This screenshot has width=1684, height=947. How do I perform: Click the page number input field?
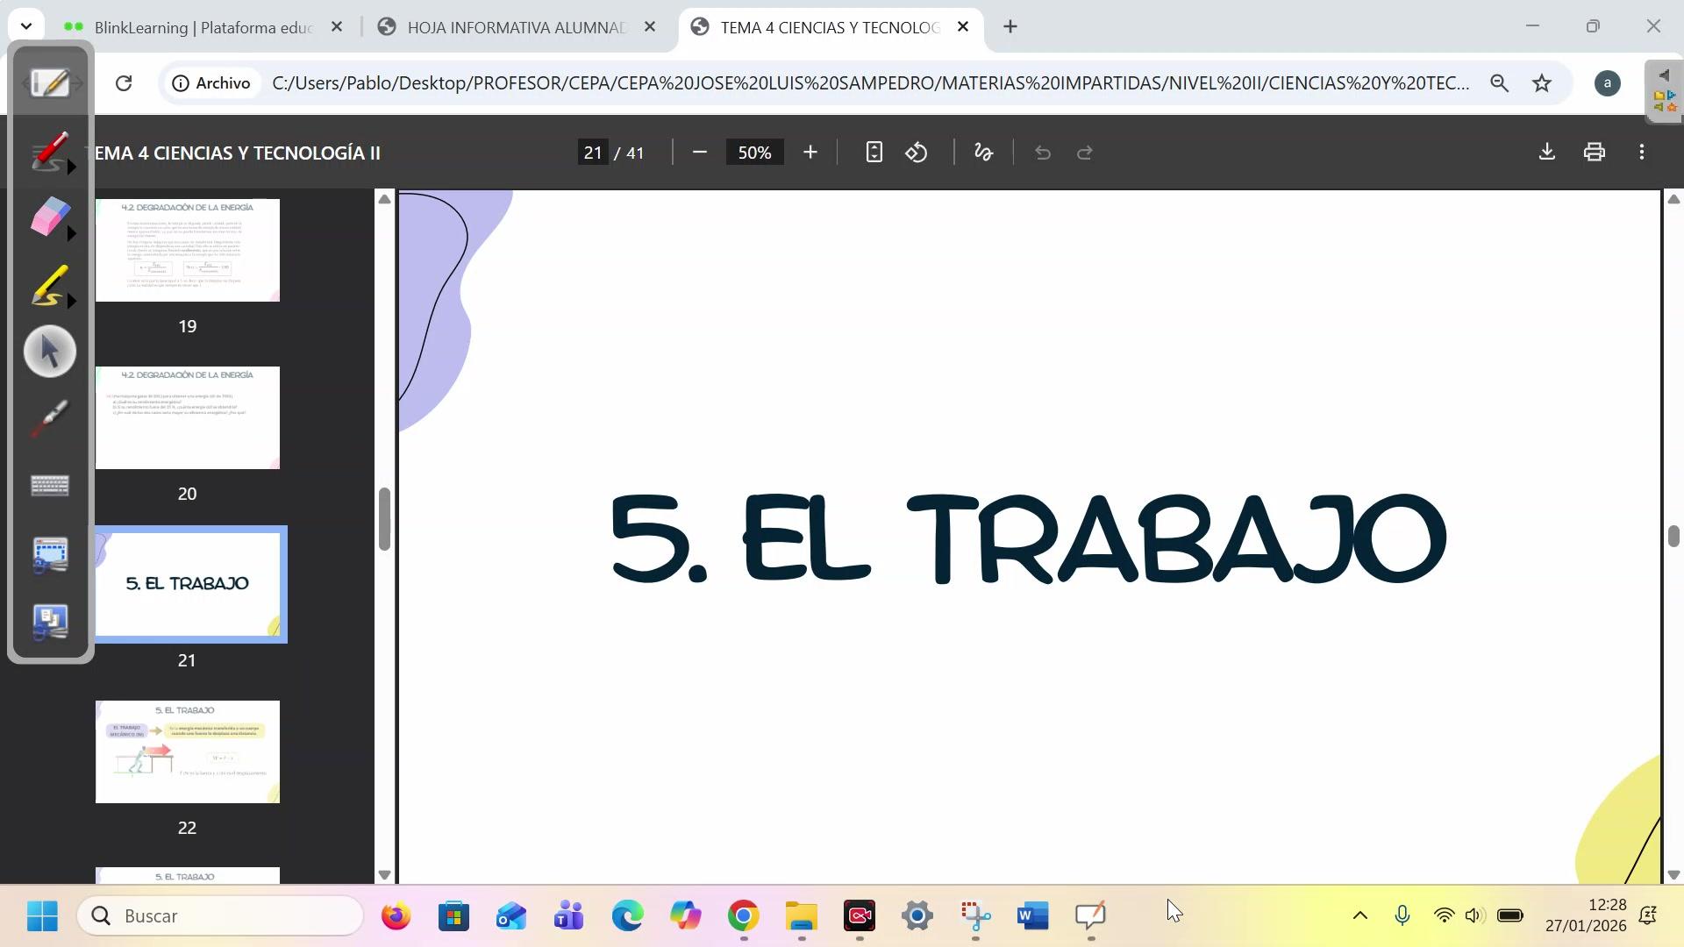[x=594, y=153]
